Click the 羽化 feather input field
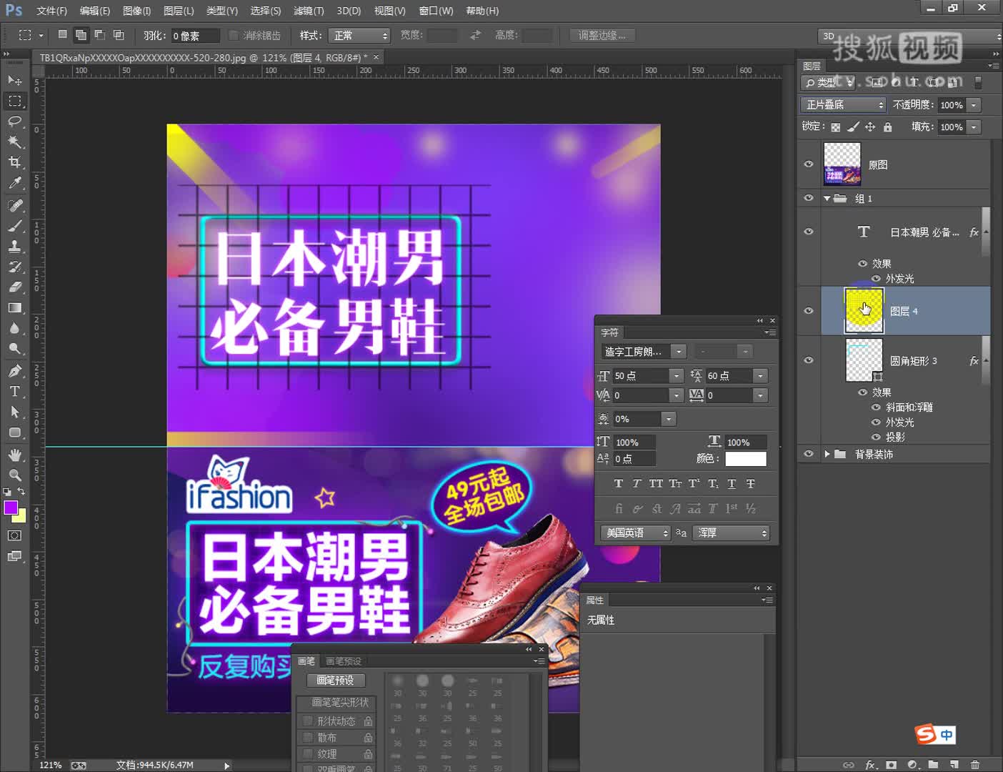Image resolution: width=1003 pixels, height=772 pixels. 194,36
